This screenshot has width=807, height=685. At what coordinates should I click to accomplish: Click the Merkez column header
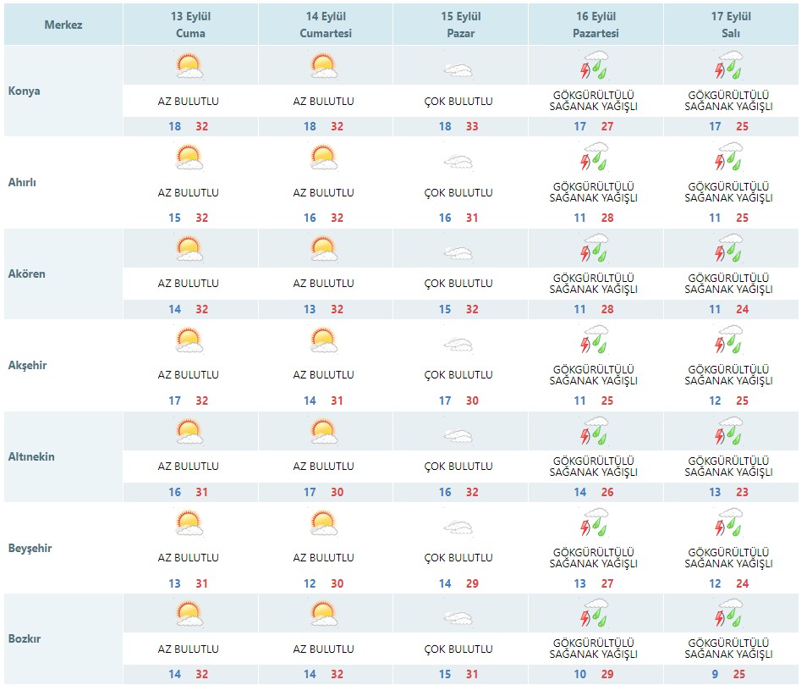tap(63, 25)
